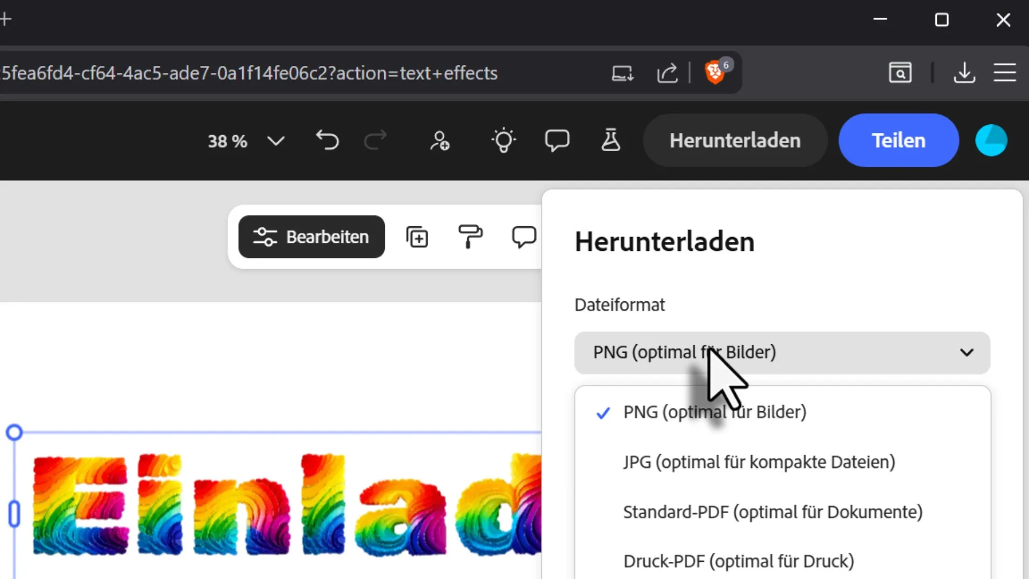Click the lightbulb ideas icon
This screenshot has height=579, width=1029.
tap(503, 140)
